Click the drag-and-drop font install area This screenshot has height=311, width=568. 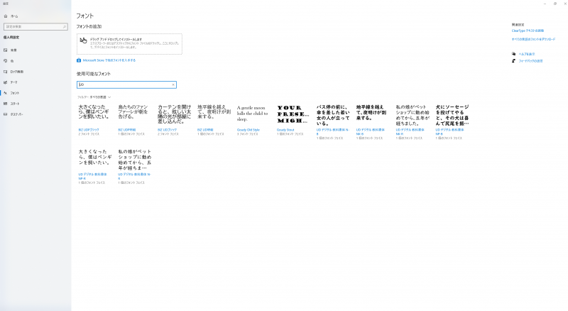point(129,44)
